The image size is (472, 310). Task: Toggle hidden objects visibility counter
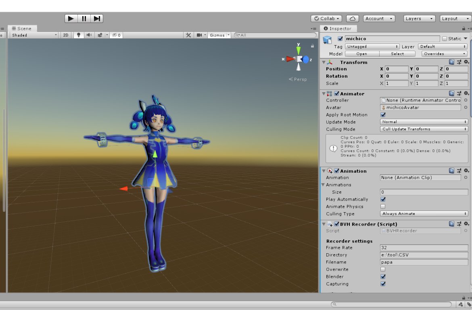pyautogui.click(x=116, y=35)
